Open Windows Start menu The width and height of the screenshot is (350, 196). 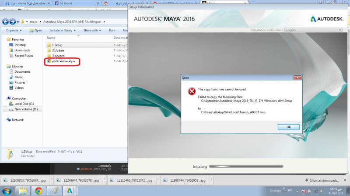tap(7, 191)
